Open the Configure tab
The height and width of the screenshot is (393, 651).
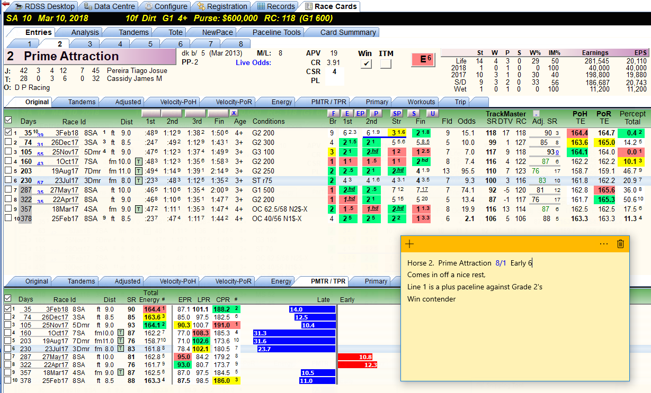pos(165,6)
